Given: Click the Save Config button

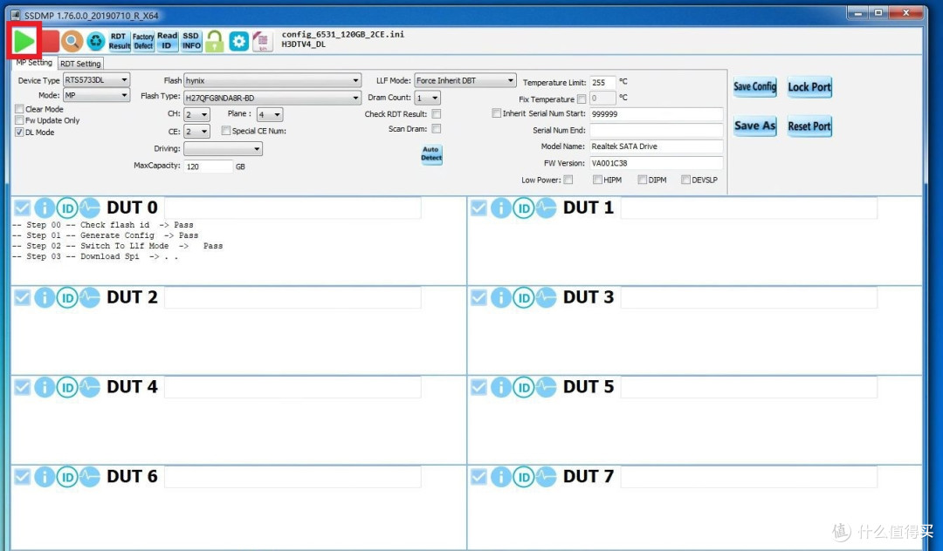Looking at the screenshot, I should 754,86.
